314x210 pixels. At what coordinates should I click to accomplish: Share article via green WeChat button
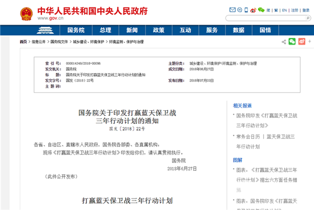tap(292, 41)
